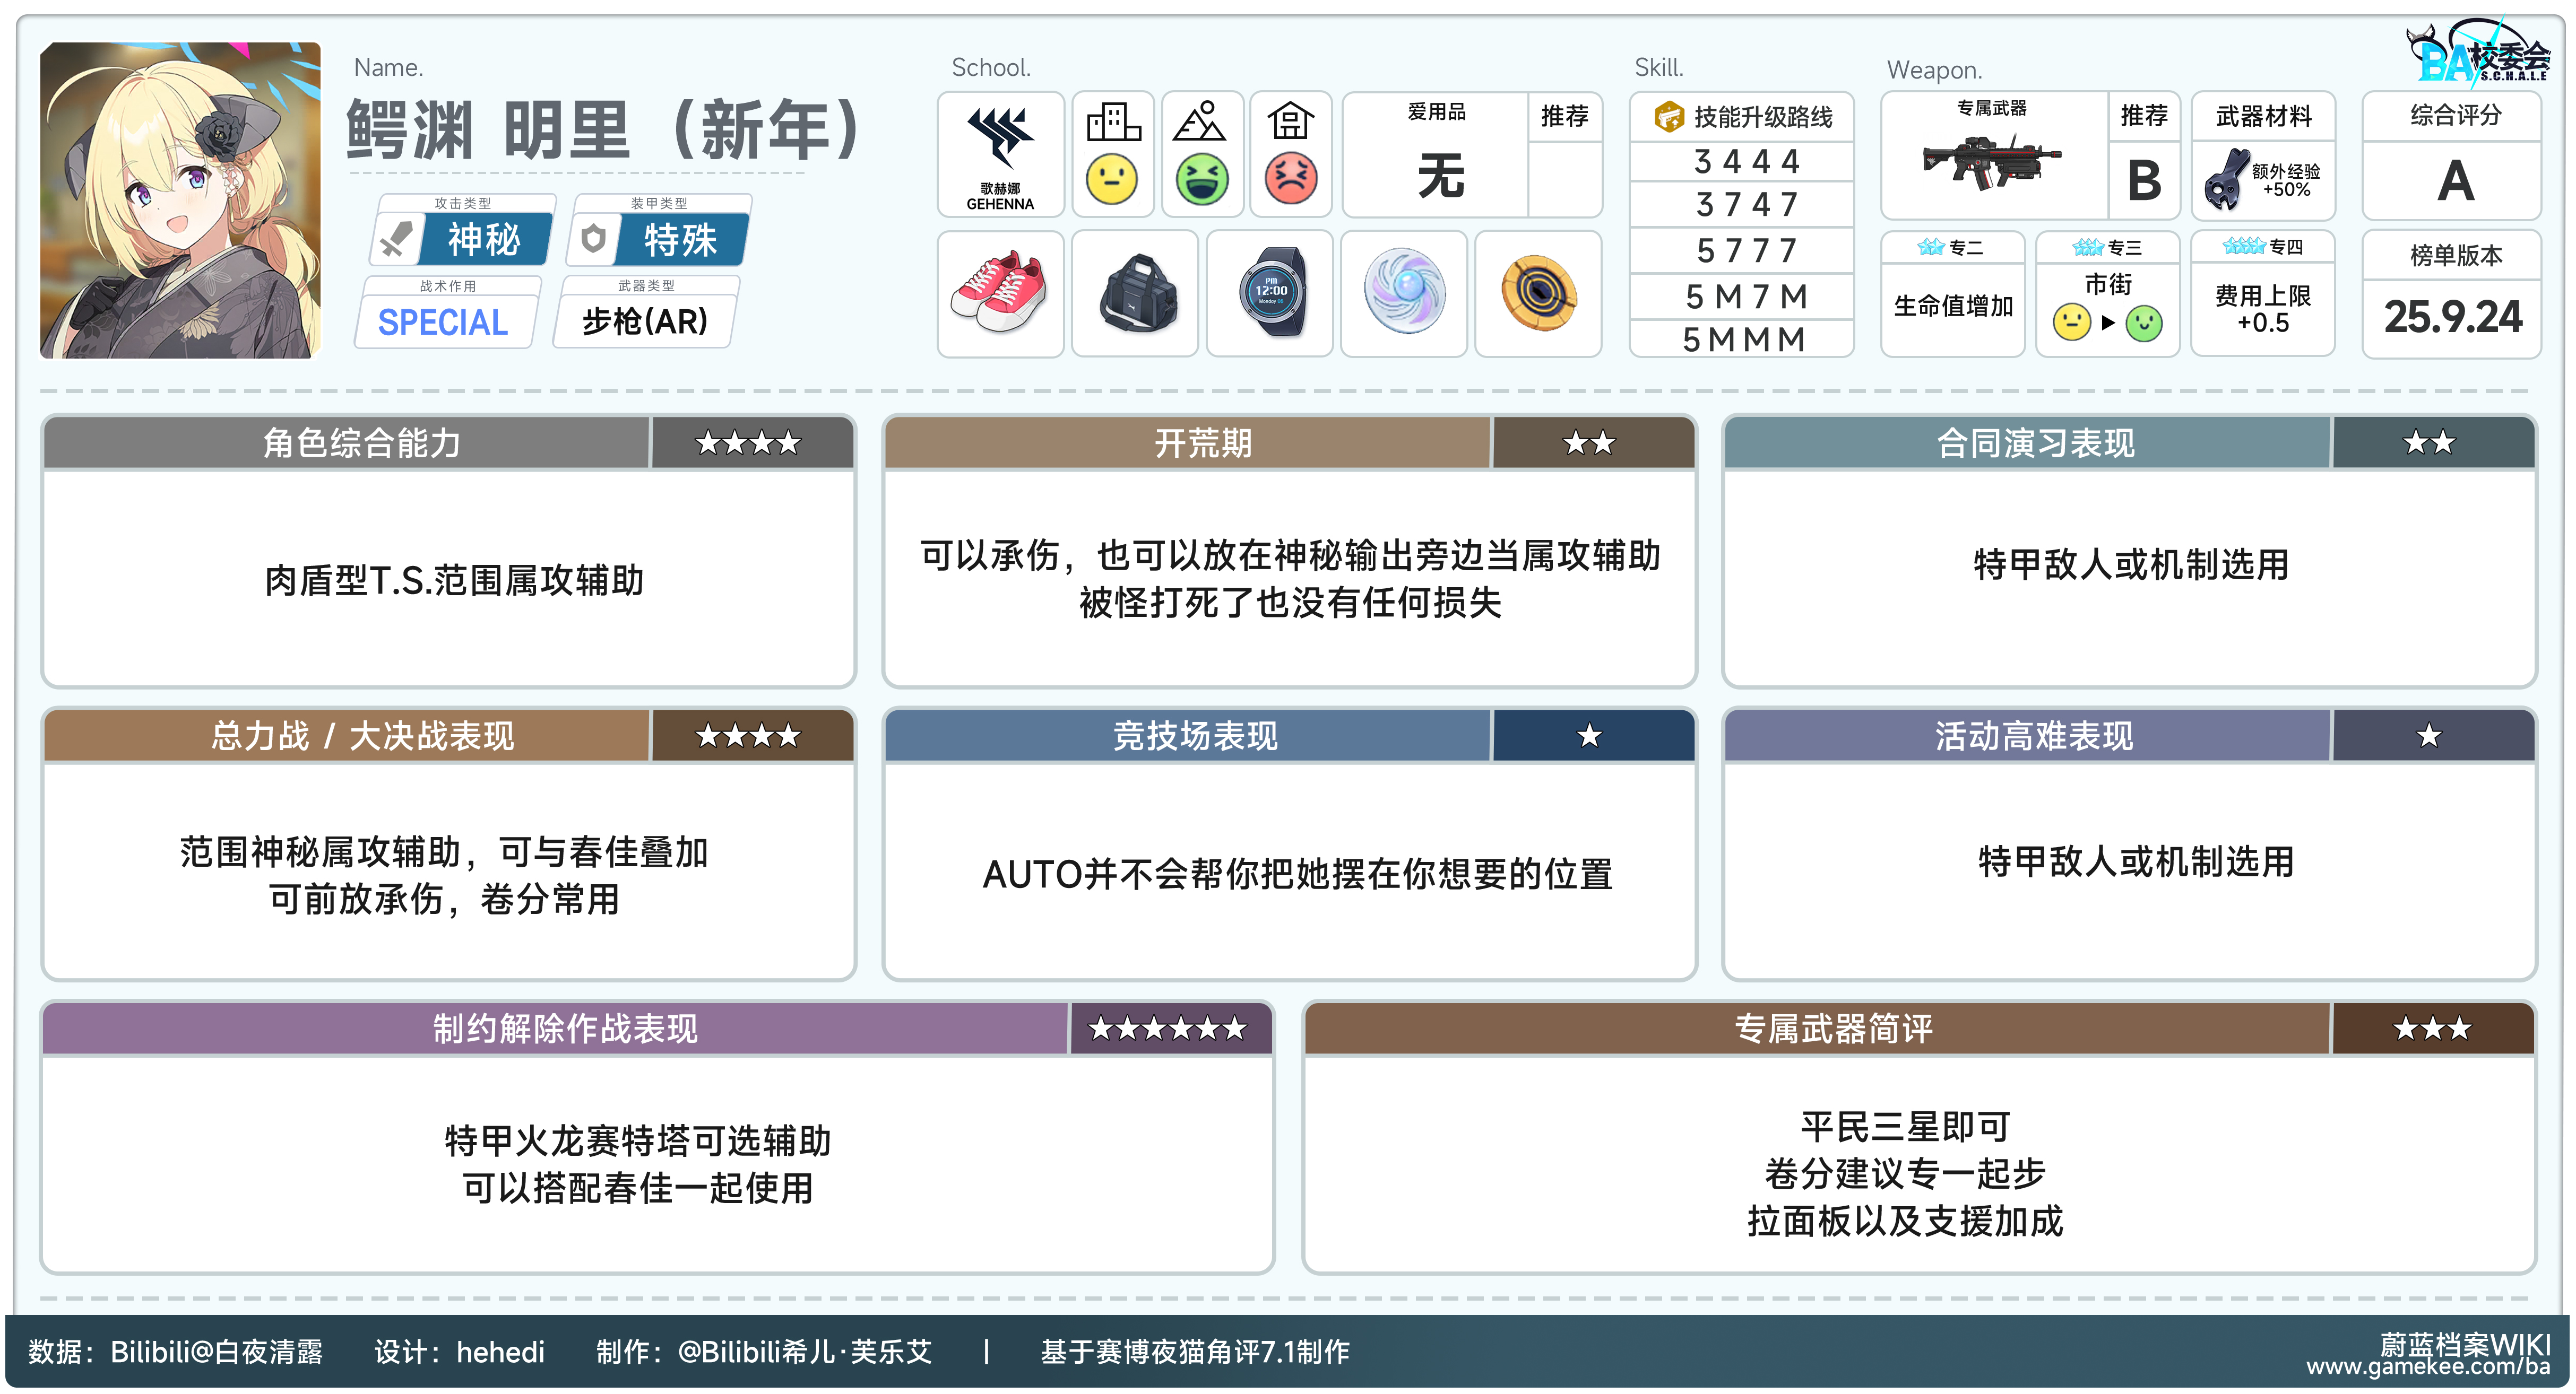Click the weapon material wrench icon
2576x1394 pixels.
2226,180
